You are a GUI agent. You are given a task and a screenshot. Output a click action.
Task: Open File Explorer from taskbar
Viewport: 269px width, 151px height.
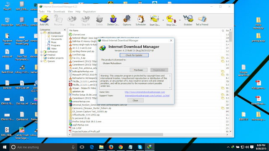101,147
